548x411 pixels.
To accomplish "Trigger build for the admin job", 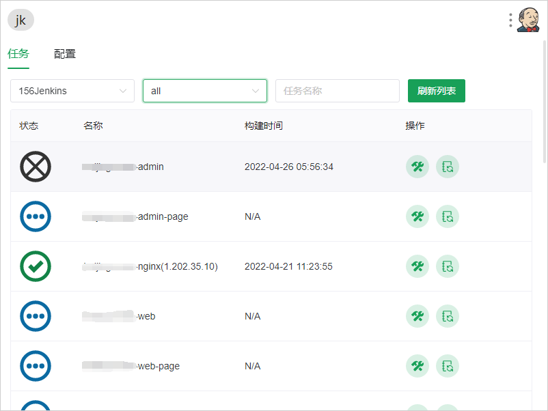I will pyautogui.click(x=417, y=167).
